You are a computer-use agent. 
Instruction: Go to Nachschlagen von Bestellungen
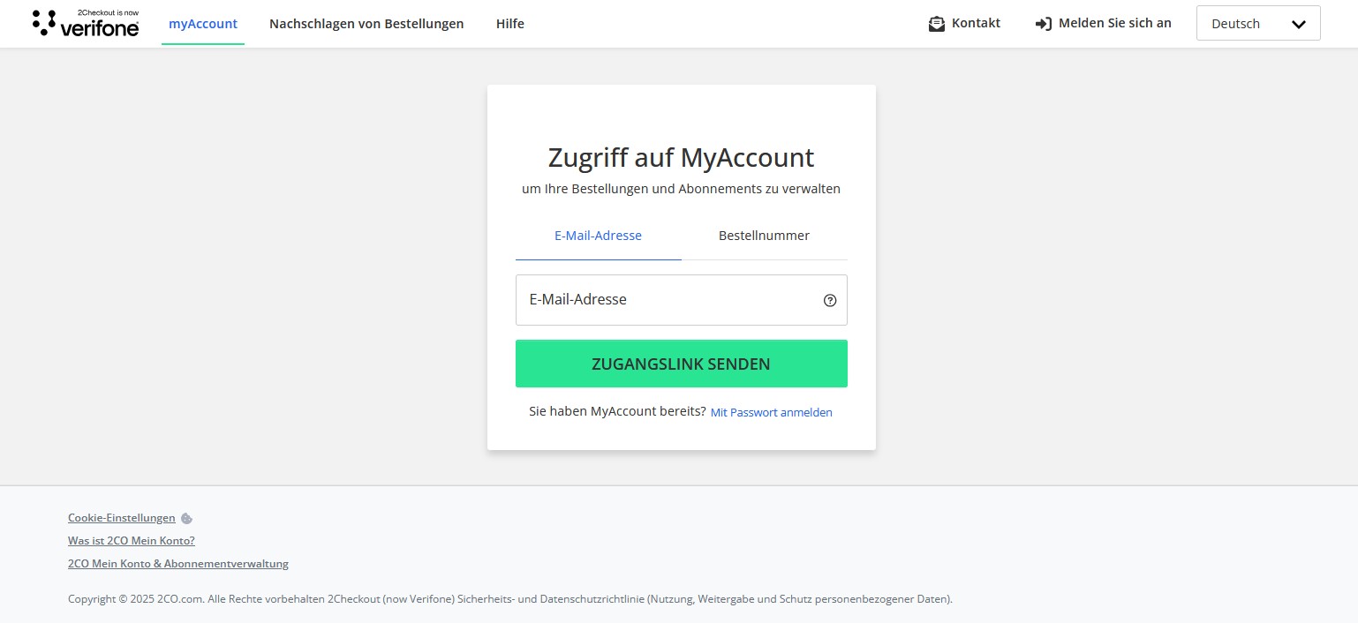(x=366, y=24)
